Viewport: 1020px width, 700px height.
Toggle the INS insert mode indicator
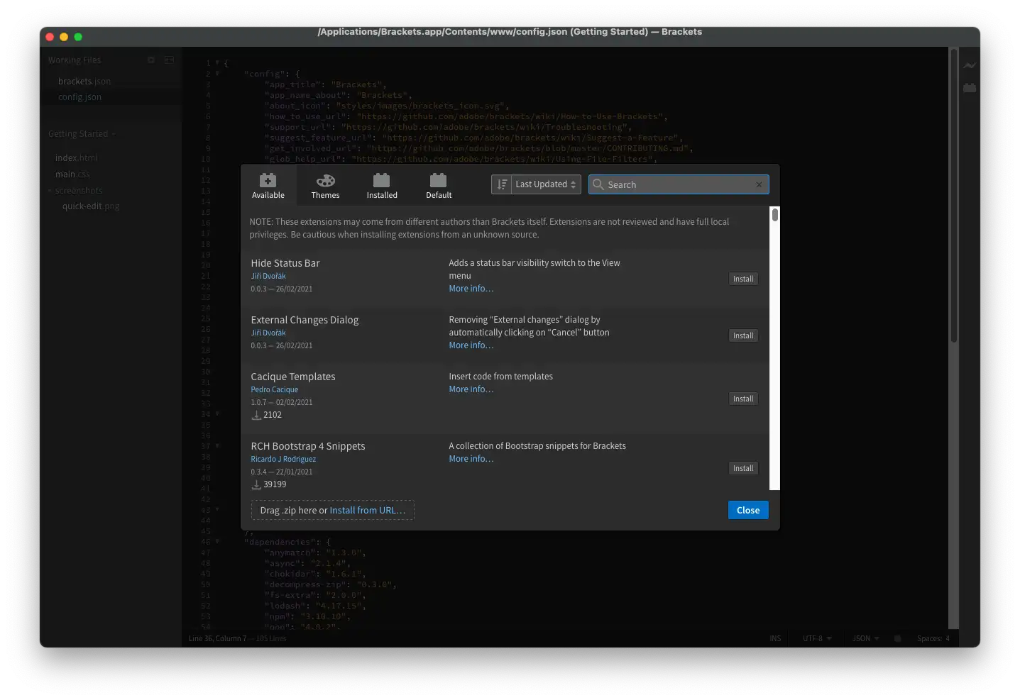coord(775,638)
